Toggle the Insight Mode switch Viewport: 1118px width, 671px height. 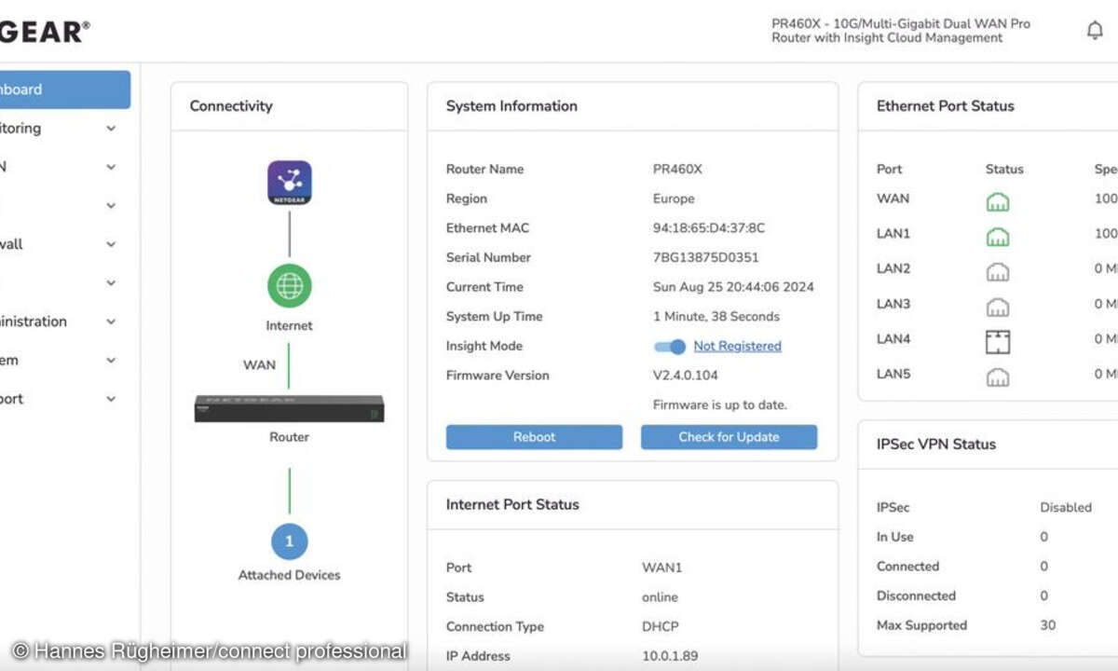coord(670,347)
